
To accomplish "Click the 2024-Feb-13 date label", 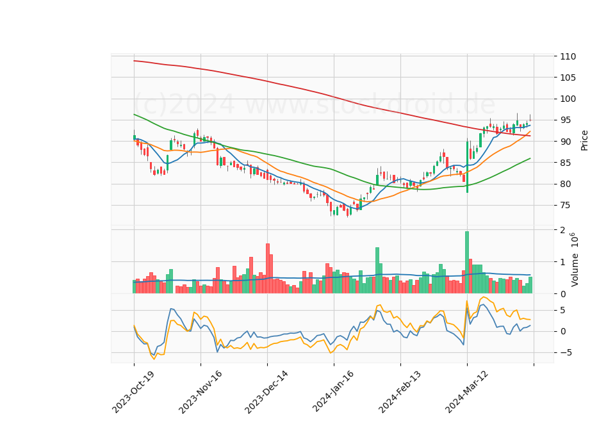I will (400, 391).
